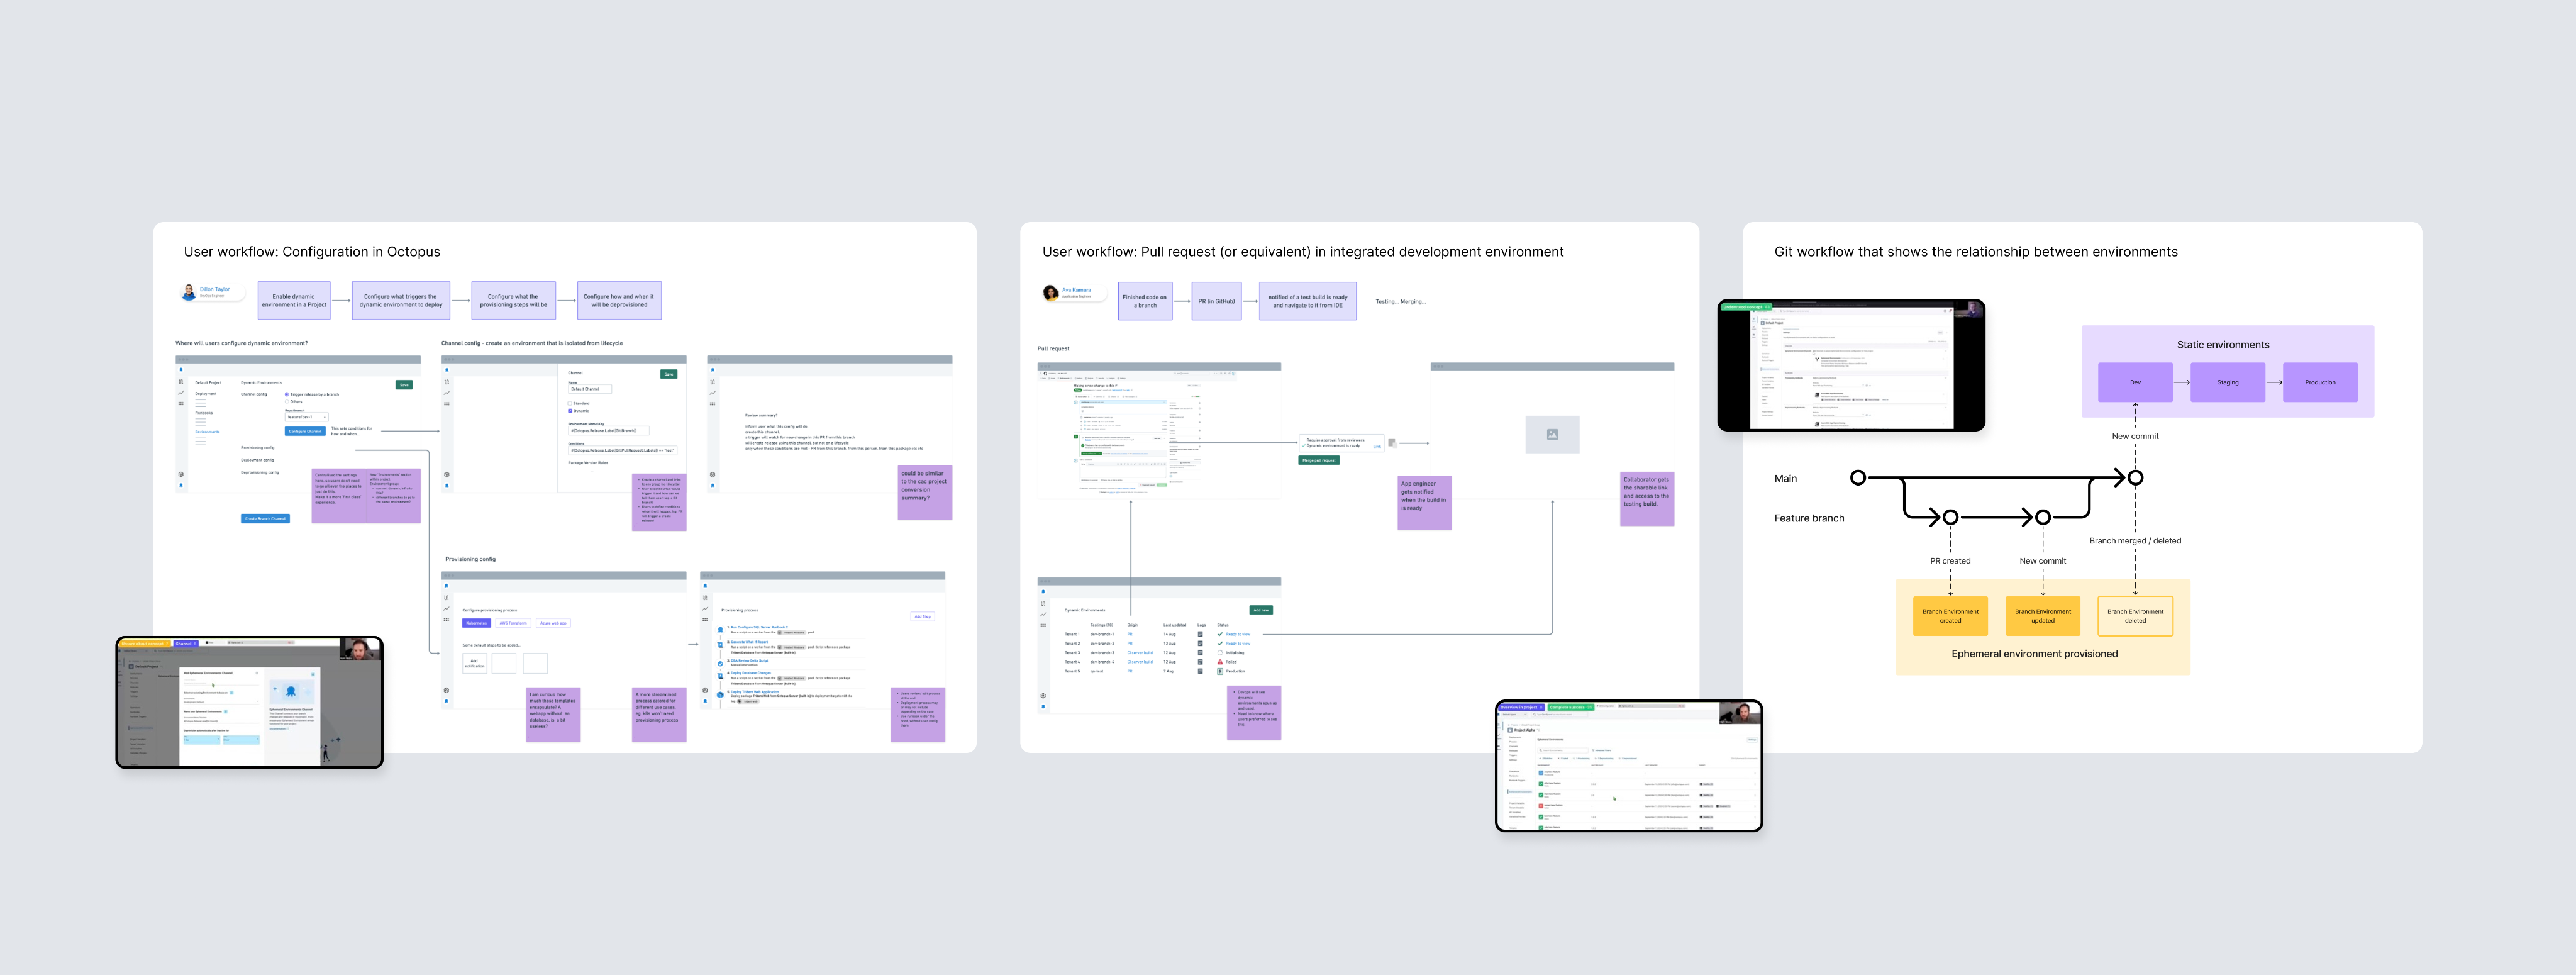2576x975 pixels.
Task: Select the purple Staging environment box
Action: coord(2227,382)
